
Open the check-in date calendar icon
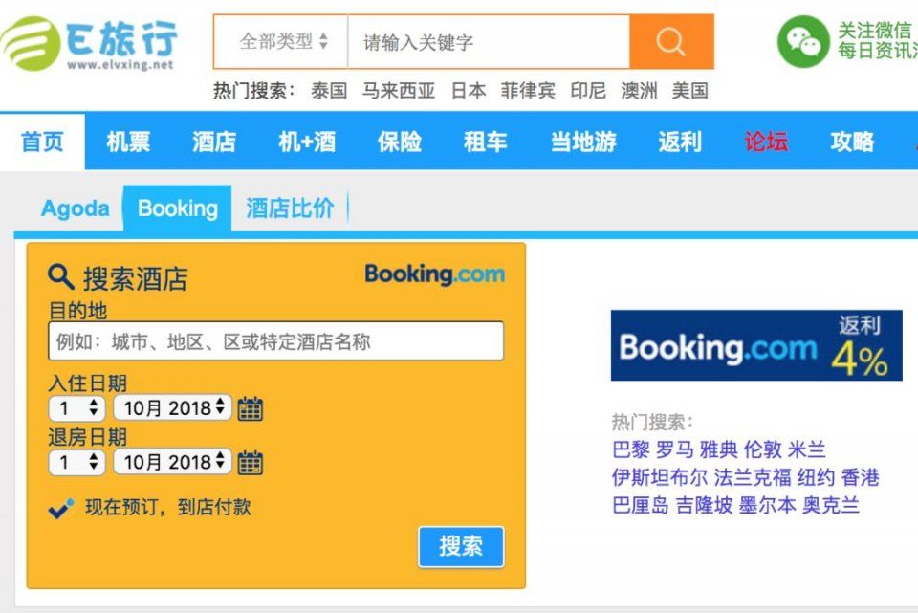coord(251,408)
